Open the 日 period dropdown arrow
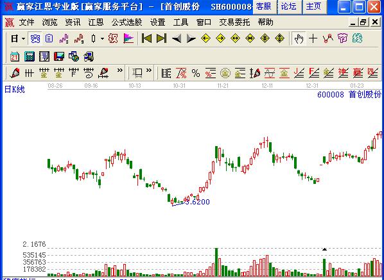Screen dimensions: 384x280 (x=23, y=38)
